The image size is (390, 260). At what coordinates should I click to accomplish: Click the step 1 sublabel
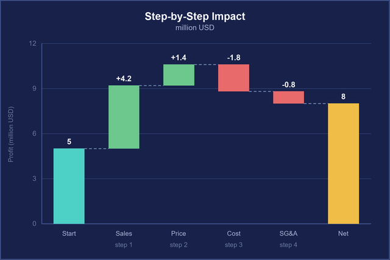(124, 245)
